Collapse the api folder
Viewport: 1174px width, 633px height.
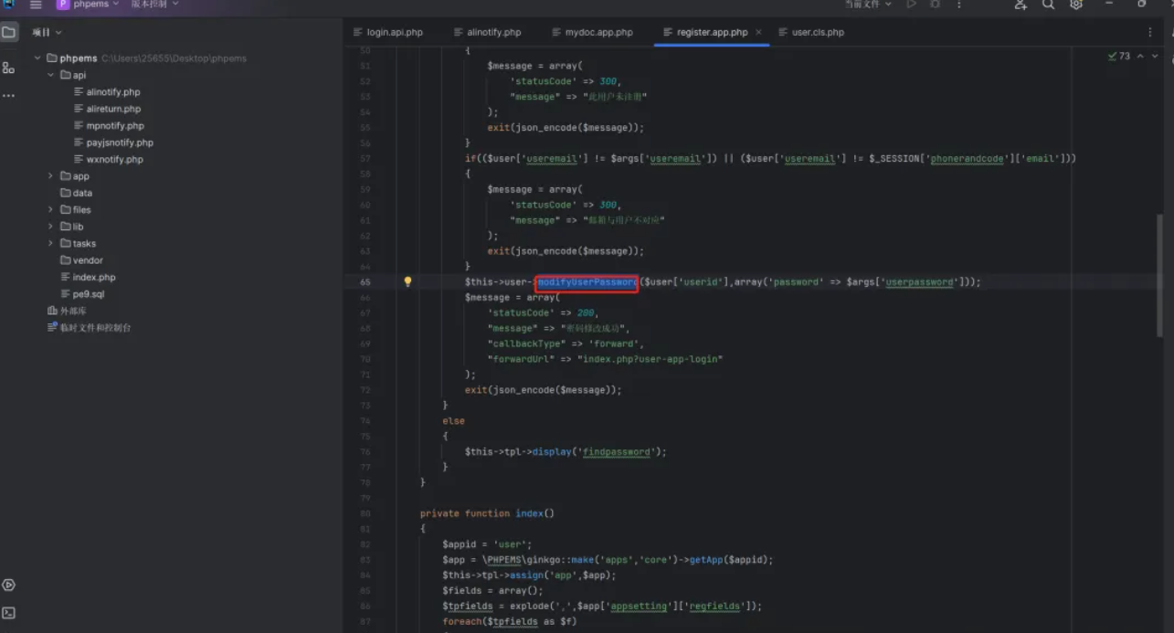(x=50, y=75)
